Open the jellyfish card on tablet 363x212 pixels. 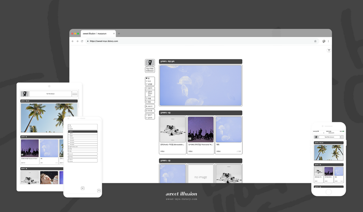(49, 152)
